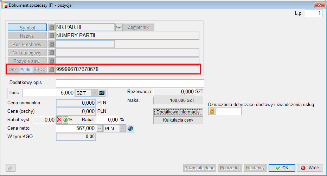Open the PLN currency dropdown
The height and width of the screenshot is (176, 327).
pyautogui.click(x=122, y=129)
